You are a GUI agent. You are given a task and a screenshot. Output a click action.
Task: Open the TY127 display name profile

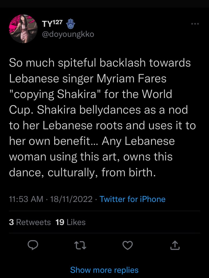coord(53,24)
